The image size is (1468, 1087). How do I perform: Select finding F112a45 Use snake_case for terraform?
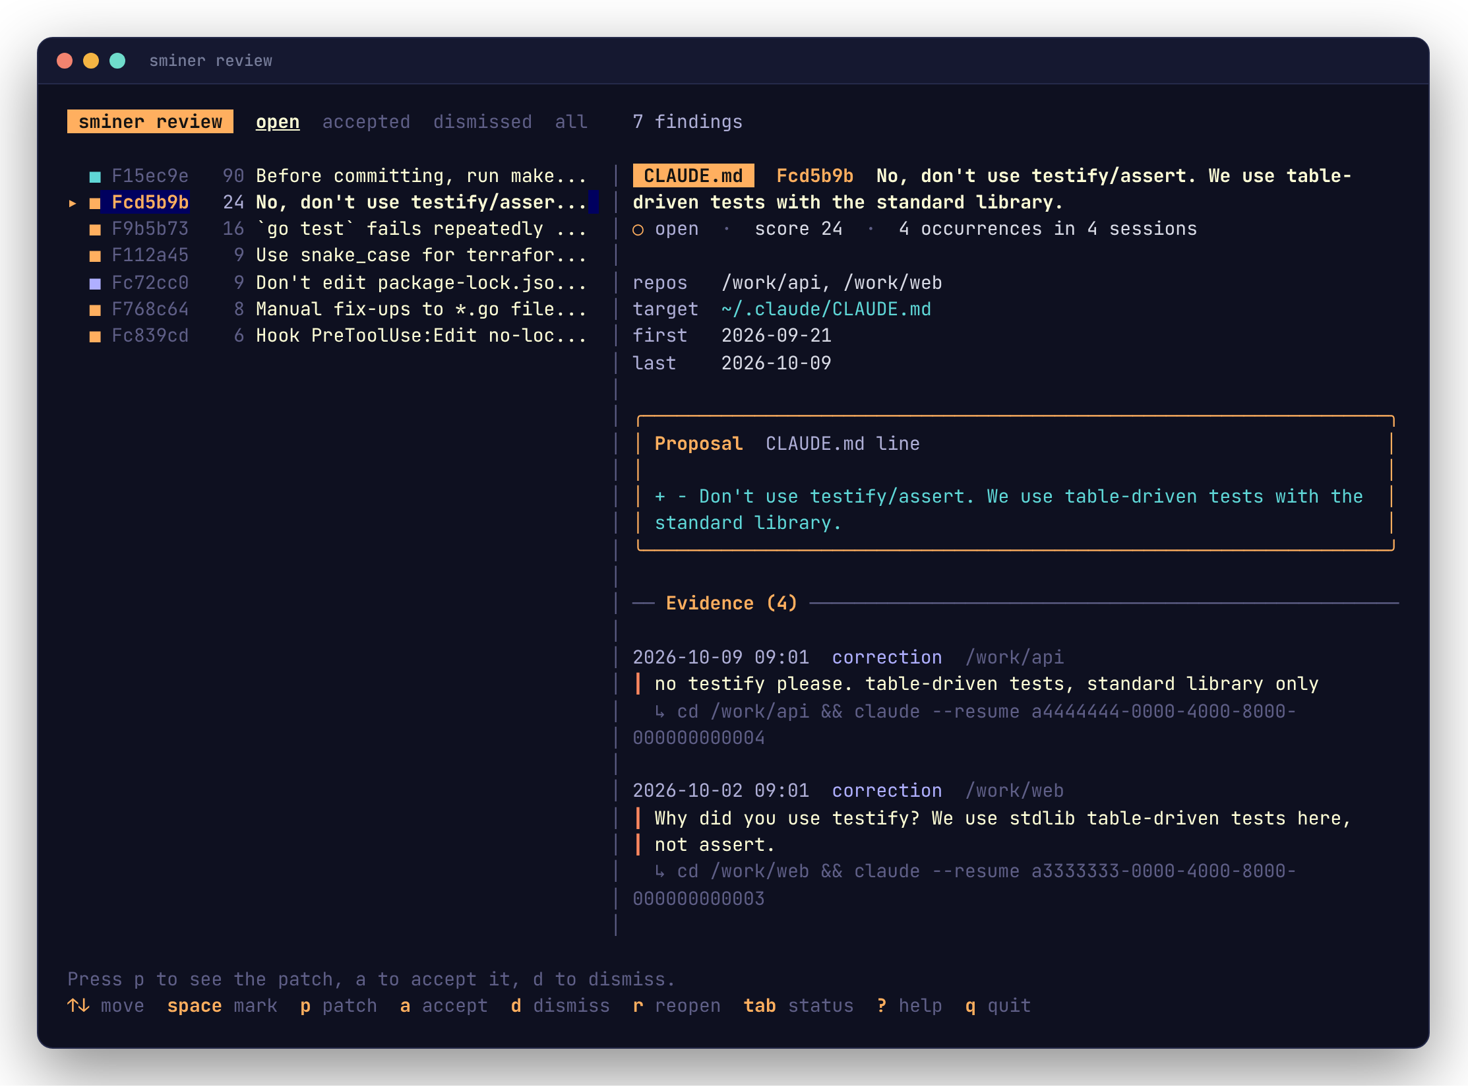(338, 255)
